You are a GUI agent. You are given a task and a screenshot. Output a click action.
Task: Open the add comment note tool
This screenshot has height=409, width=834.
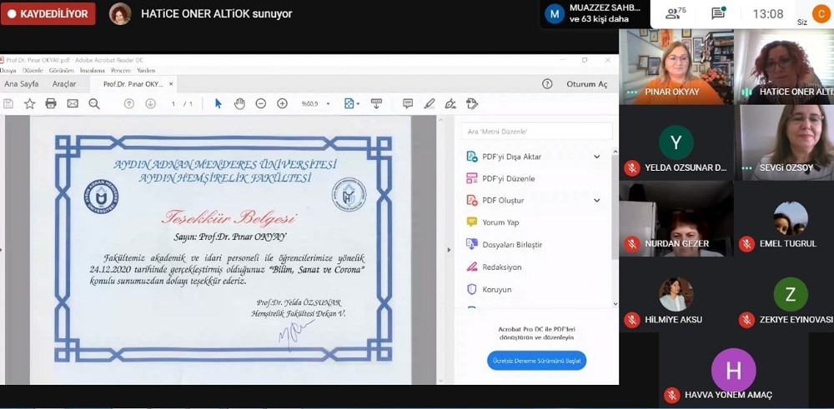408,103
